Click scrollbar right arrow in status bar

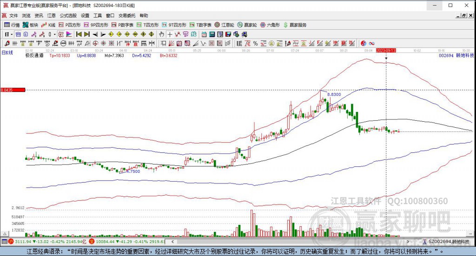[x=408, y=242]
